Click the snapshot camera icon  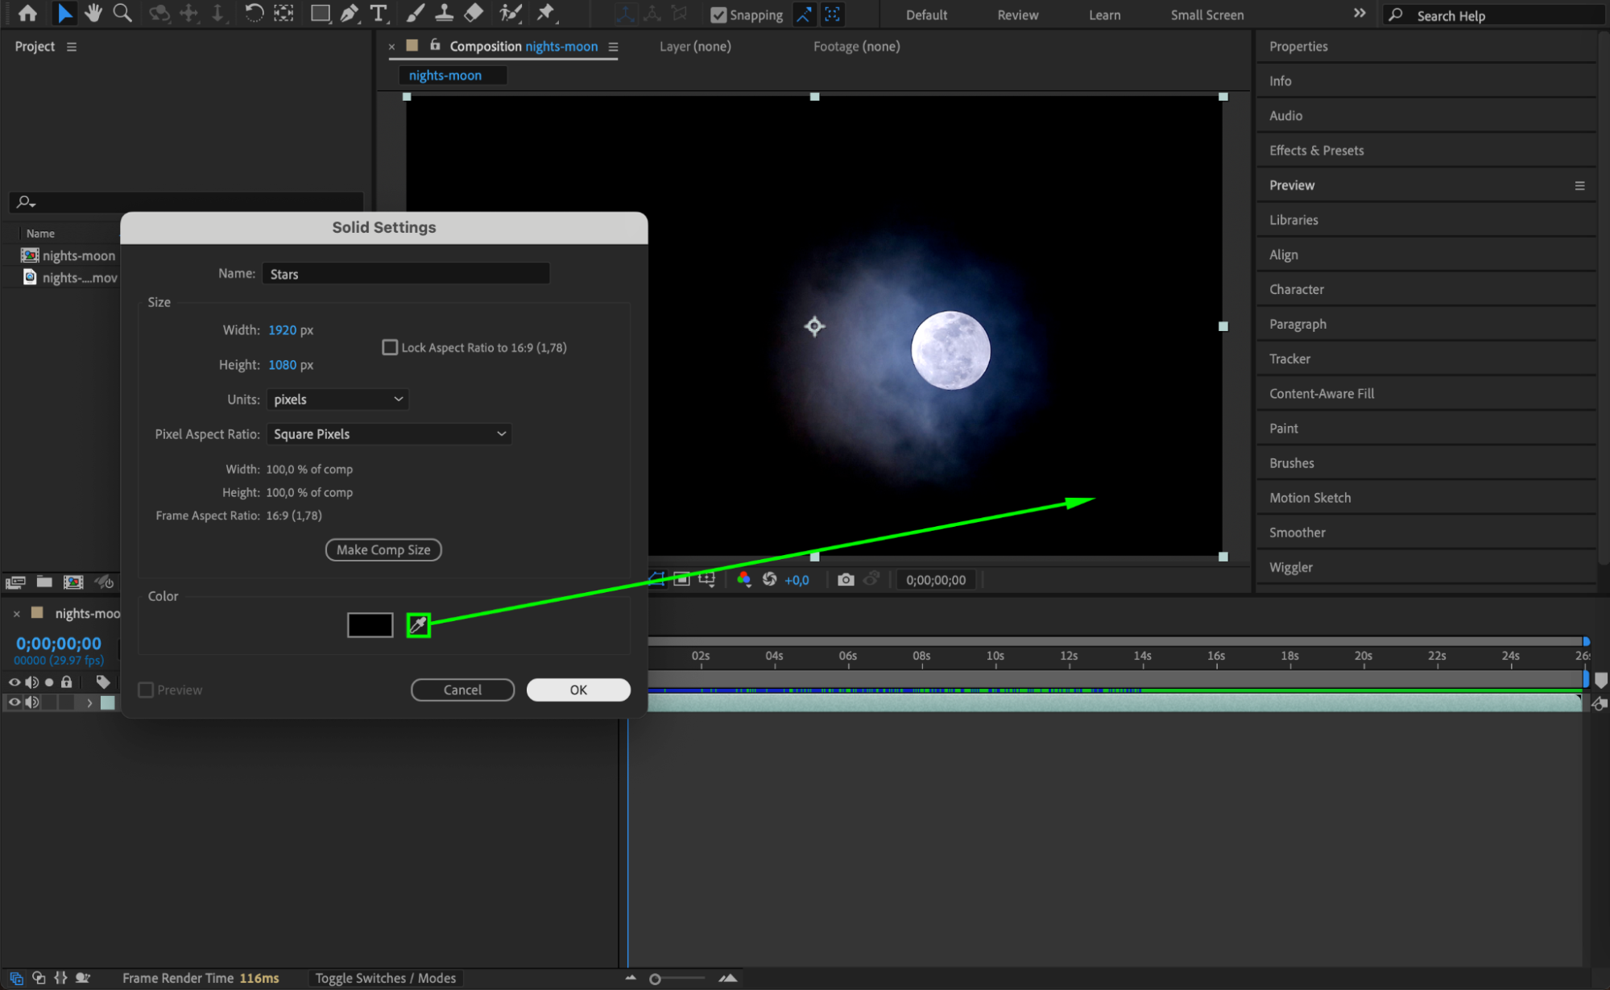pyautogui.click(x=845, y=580)
